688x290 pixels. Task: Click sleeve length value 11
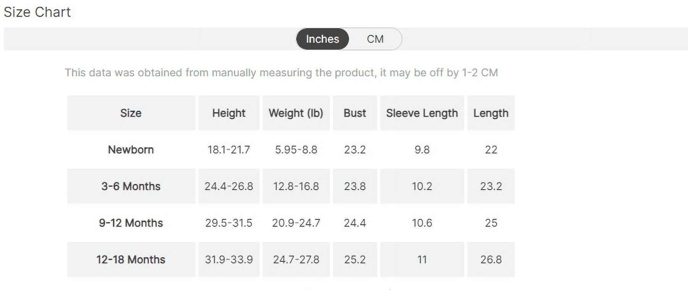422,259
